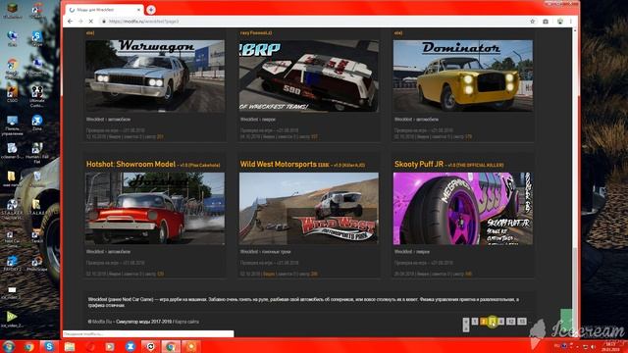Click the Wreckfest category link under Hotshot
Image resolution: width=628 pixels, height=353 pixels.
click(94, 252)
